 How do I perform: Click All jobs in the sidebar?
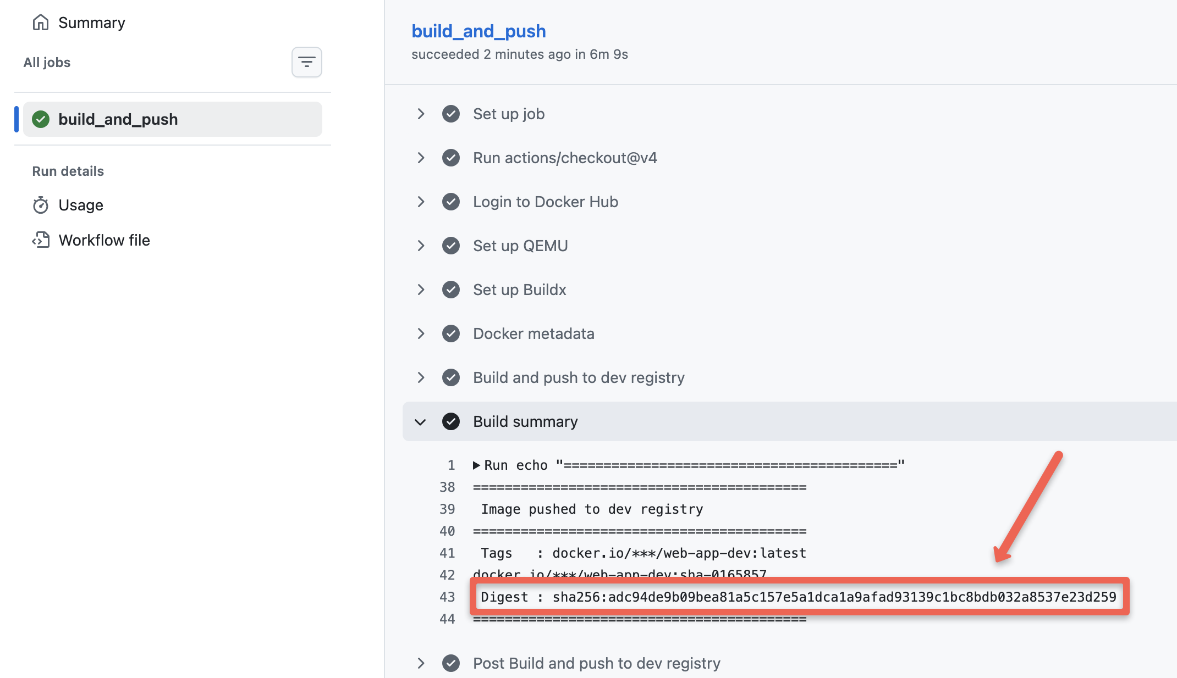point(47,62)
